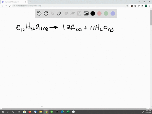
Task: Launch Microsoft Edge from taskbar
Action: 62,112
